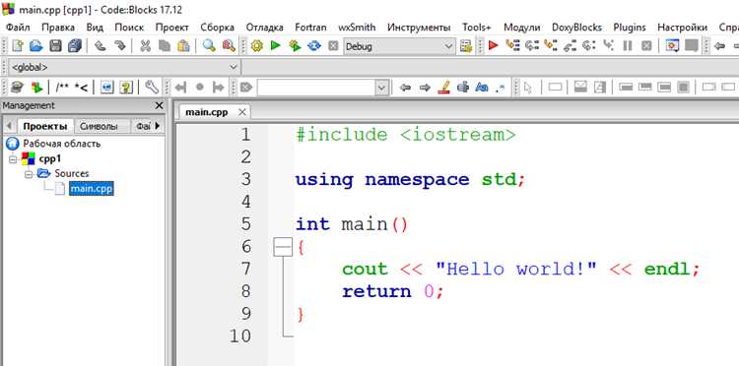Break debugger with pause icon
Screen dimensions: 739x366
click(x=628, y=45)
